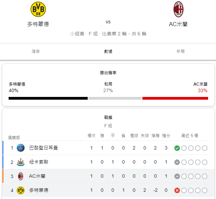Click the AC Milan crest in header
The image size is (216, 199).
(x=179, y=9)
